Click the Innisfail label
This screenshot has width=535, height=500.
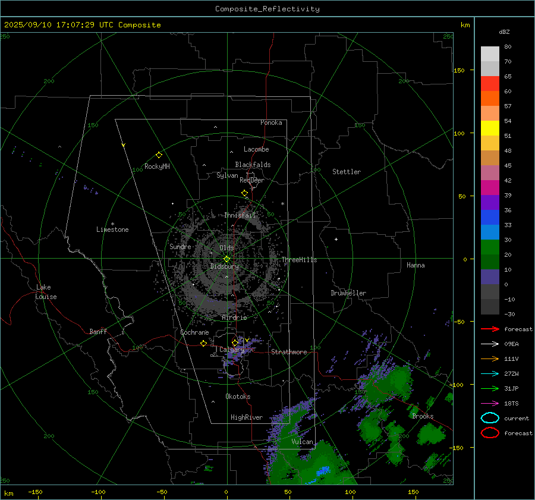[240, 215]
